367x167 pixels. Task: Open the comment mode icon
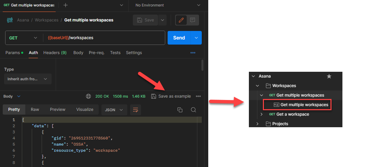coord(193,20)
